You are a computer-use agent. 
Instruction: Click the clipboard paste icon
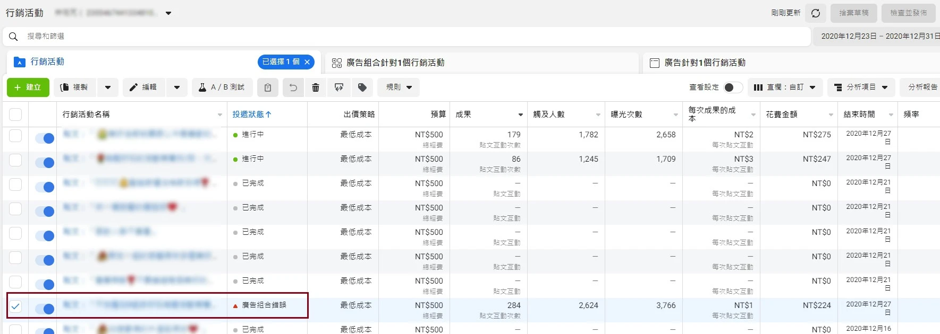[x=268, y=87]
